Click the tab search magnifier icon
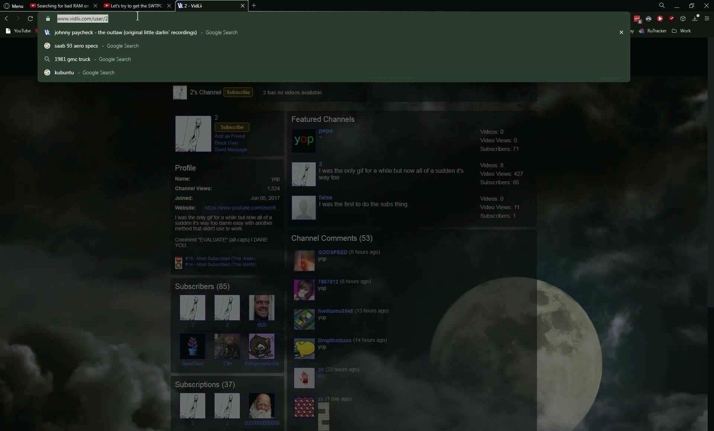Screen dimensions: 714x431 pyautogui.click(x=662, y=6)
